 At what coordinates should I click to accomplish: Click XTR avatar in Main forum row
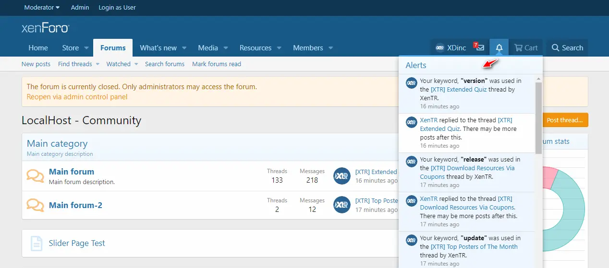click(342, 175)
